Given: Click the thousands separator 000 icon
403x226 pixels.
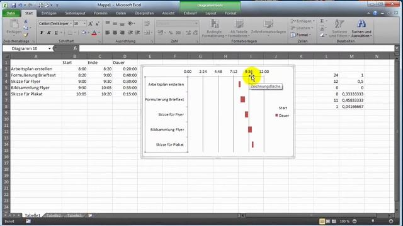Looking at the screenshot, I should (x=178, y=33).
